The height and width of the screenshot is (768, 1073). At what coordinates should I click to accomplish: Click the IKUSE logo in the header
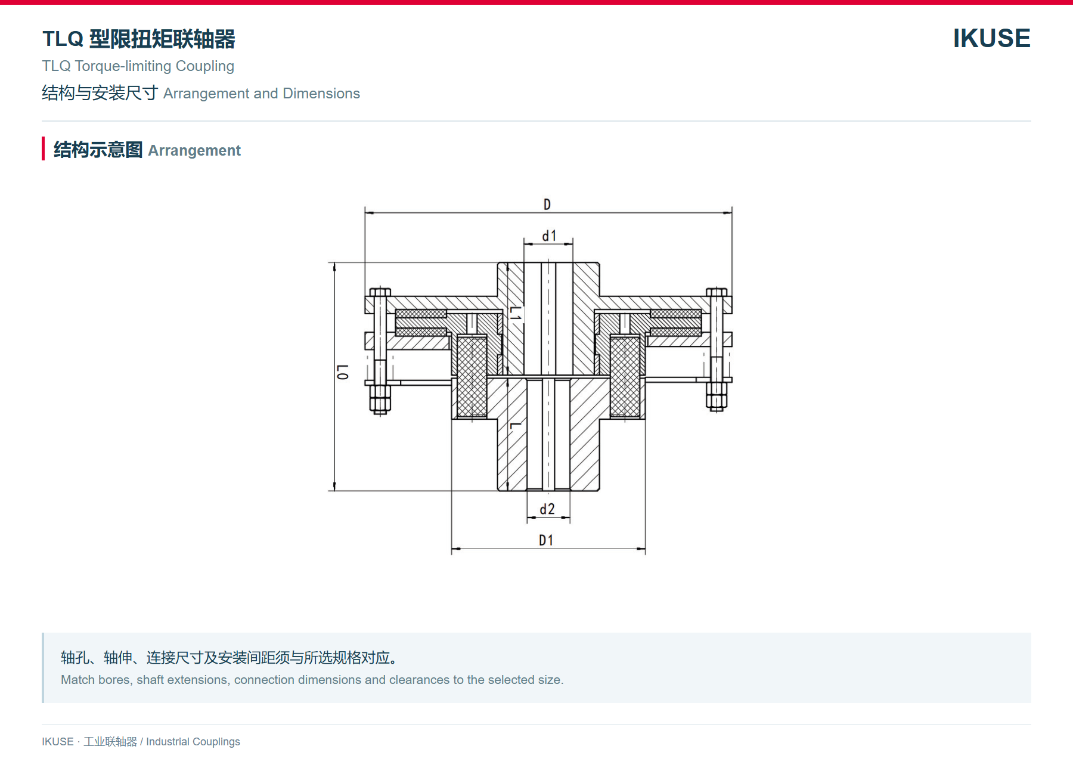(991, 38)
